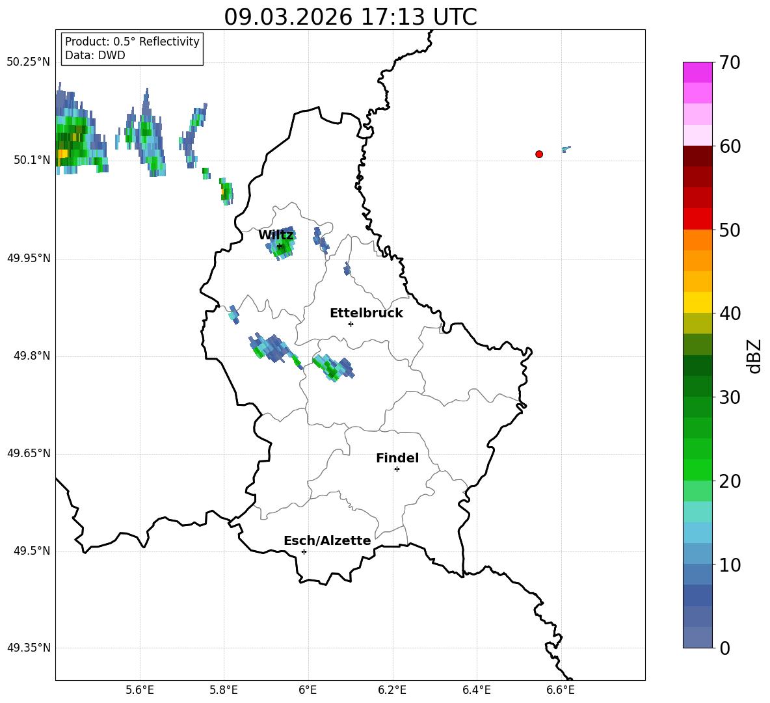This screenshot has height=703, width=770.
Task: Click the Esch/Alzette city label
Action: coord(327,541)
